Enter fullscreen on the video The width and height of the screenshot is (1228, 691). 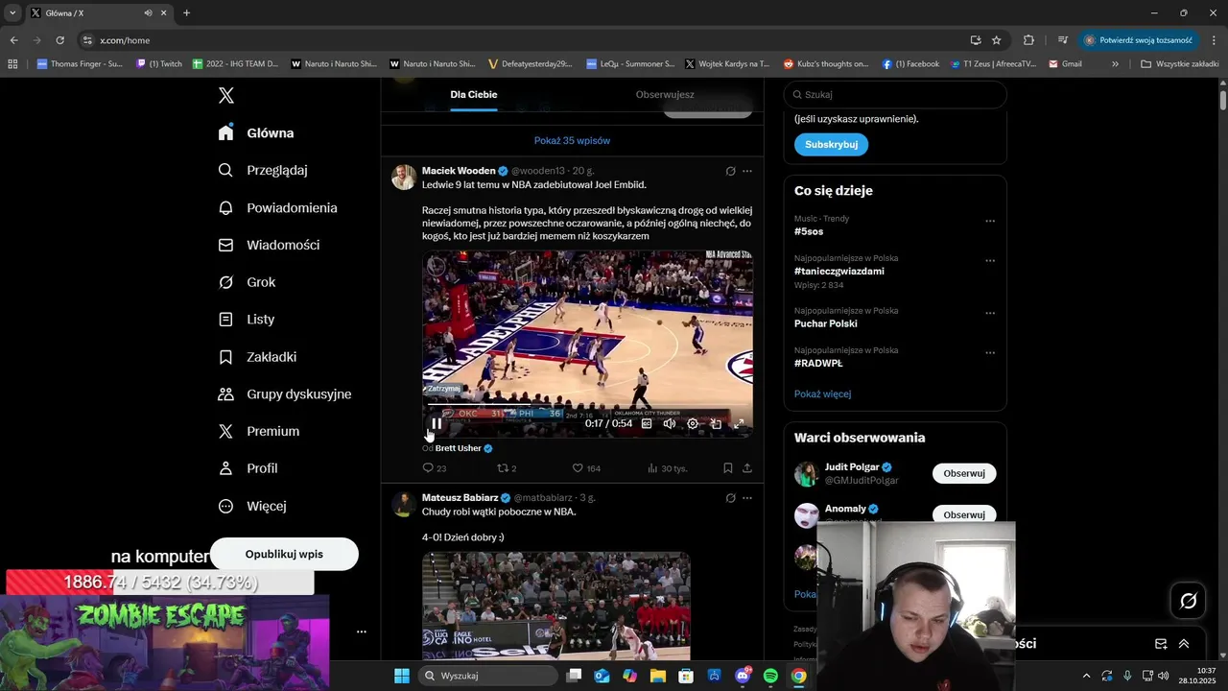[x=739, y=423]
